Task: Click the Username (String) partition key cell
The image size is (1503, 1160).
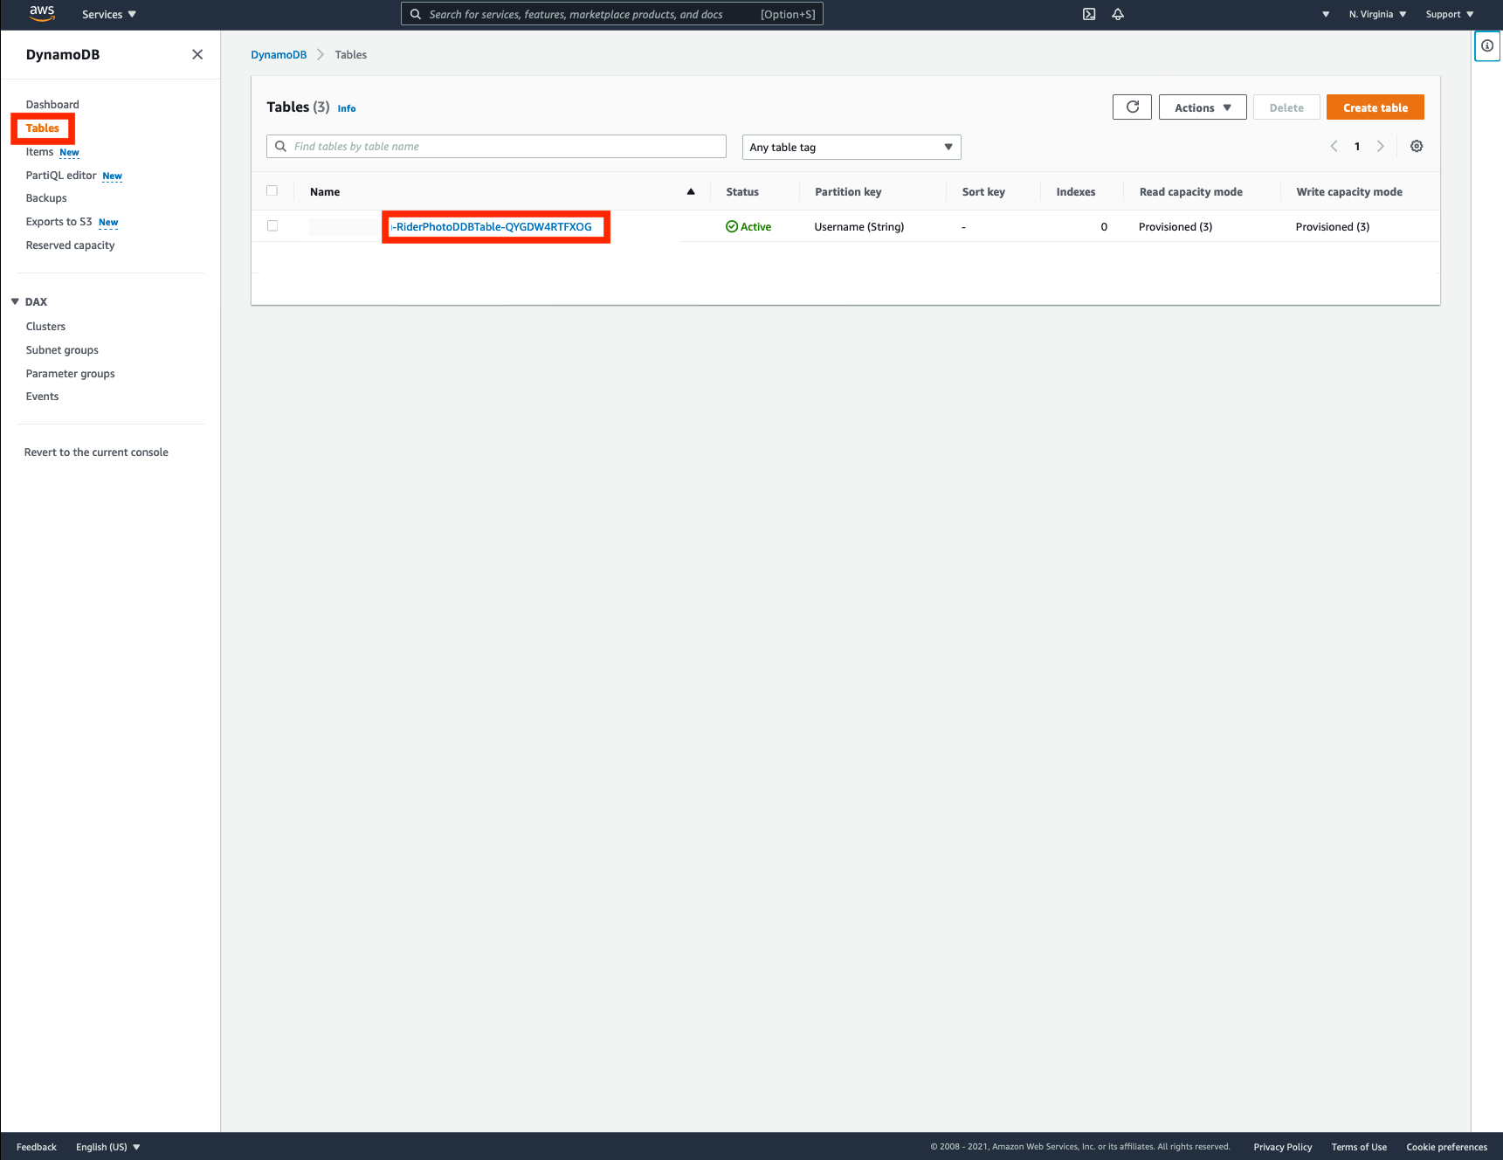Action: [859, 227]
